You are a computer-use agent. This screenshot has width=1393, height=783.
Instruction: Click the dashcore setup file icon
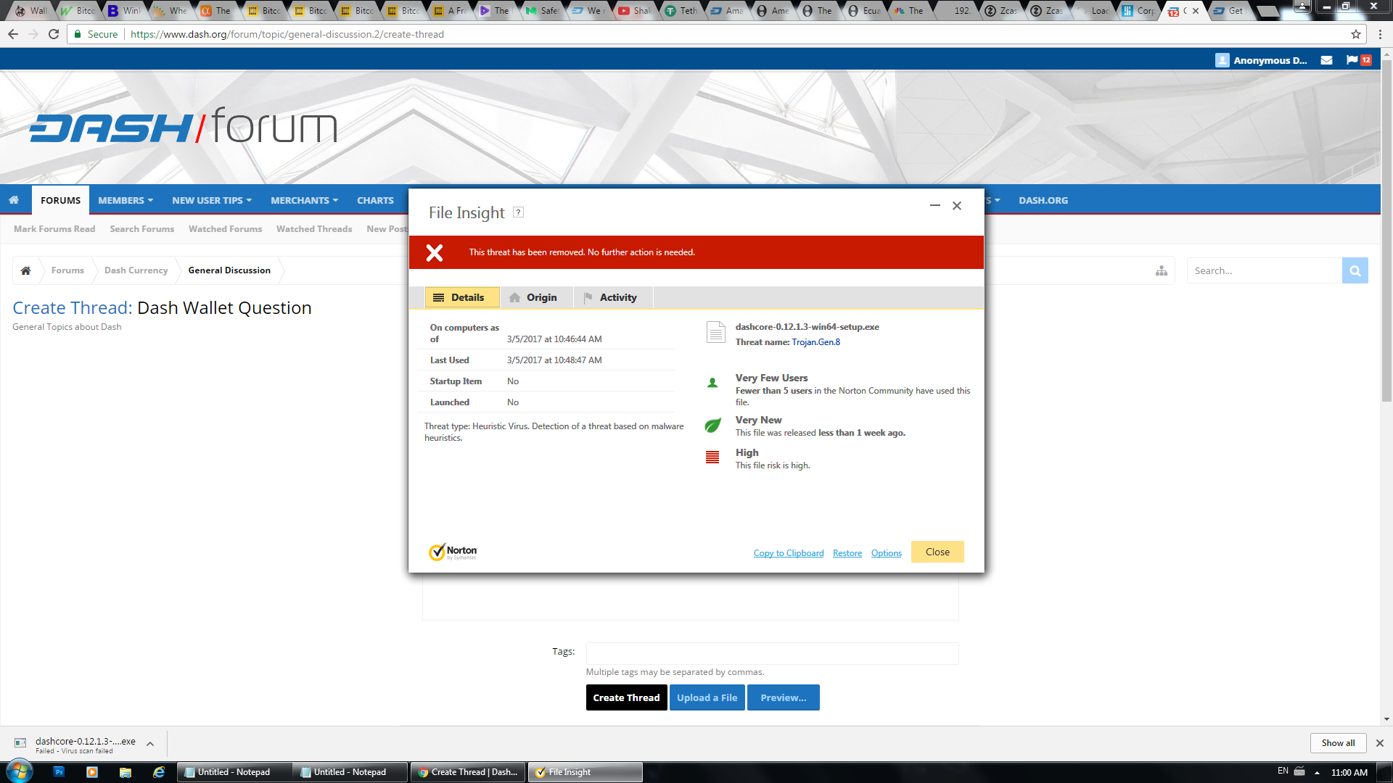click(716, 332)
